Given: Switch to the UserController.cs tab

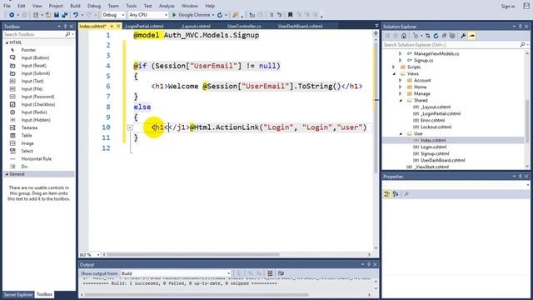Looking at the screenshot, I should tap(244, 26).
